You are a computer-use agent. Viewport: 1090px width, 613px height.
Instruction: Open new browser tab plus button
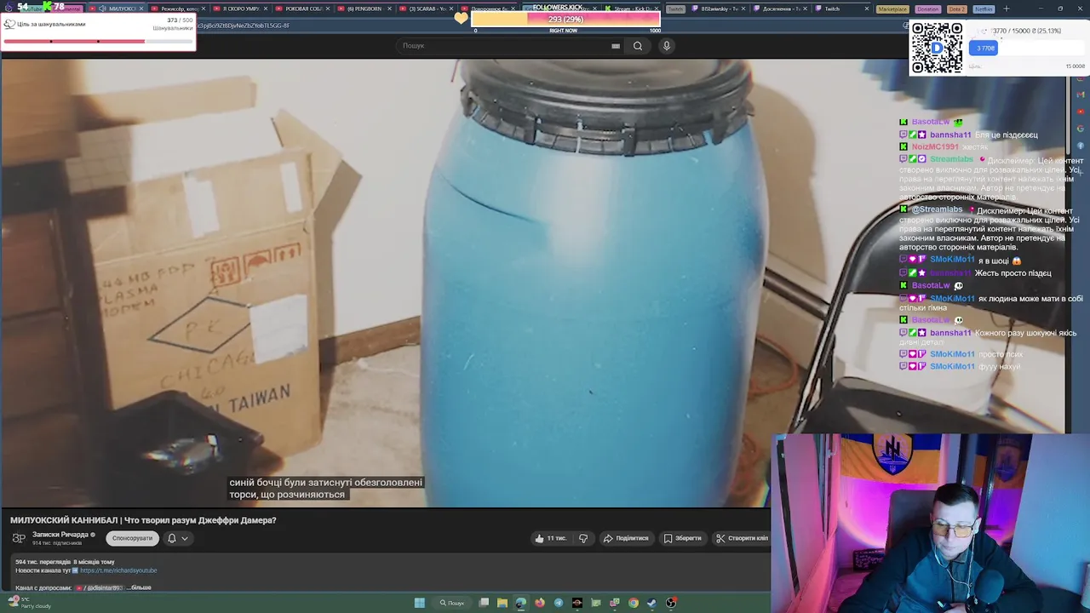point(1006,9)
